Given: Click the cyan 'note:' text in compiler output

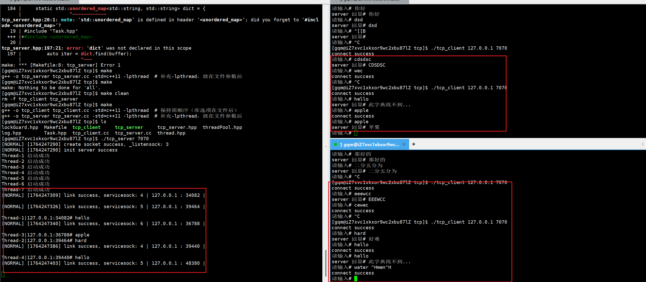Looking at the screenshot, I should click(68, 20).
